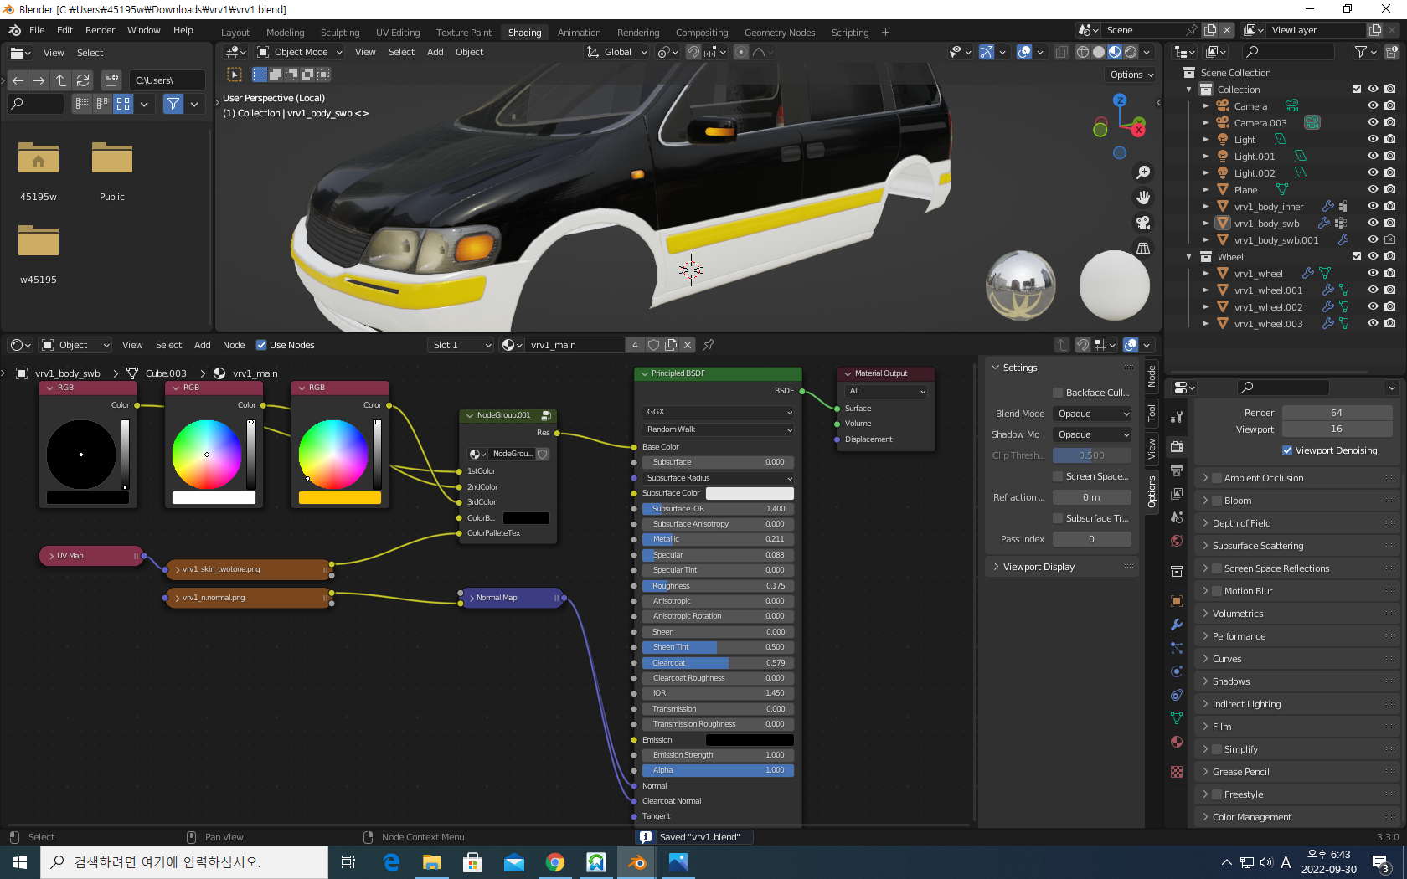Hide vrv1_body_inner with its eye icon
The image size is (1407, 879).
[1373, 206]
